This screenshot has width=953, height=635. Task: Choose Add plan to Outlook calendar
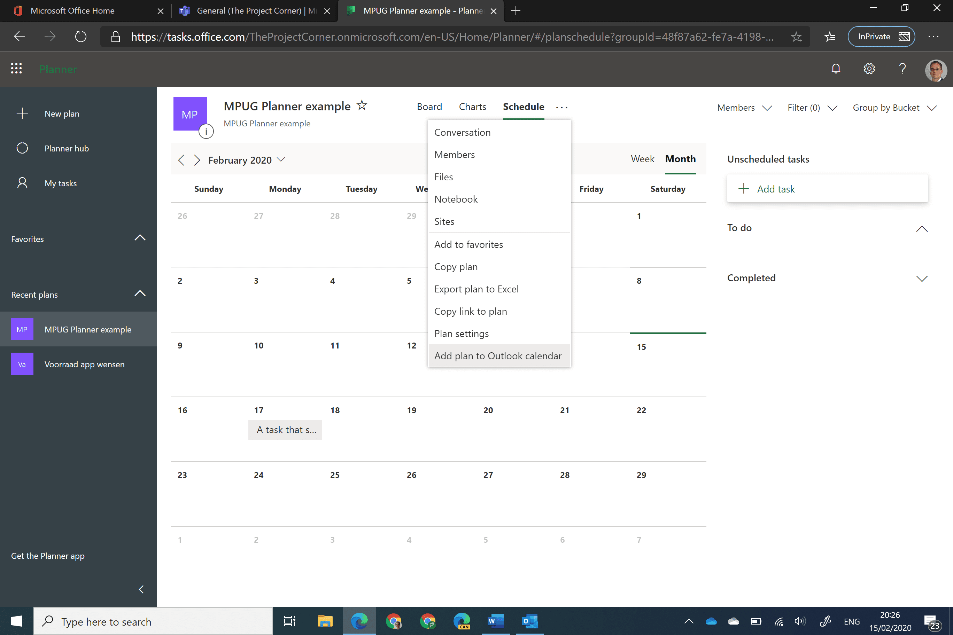pyautogui.click(x=499, y=356)
